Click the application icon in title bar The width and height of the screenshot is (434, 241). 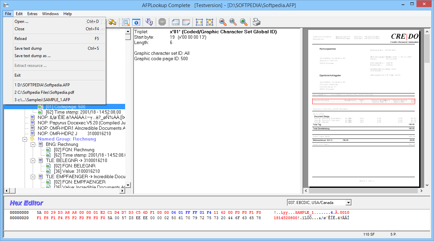tap(5, 5)
